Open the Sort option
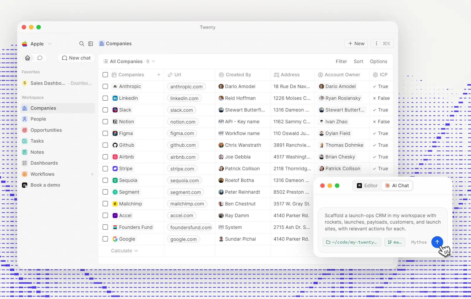Screen dimensions: 471x299 point(358,61)
